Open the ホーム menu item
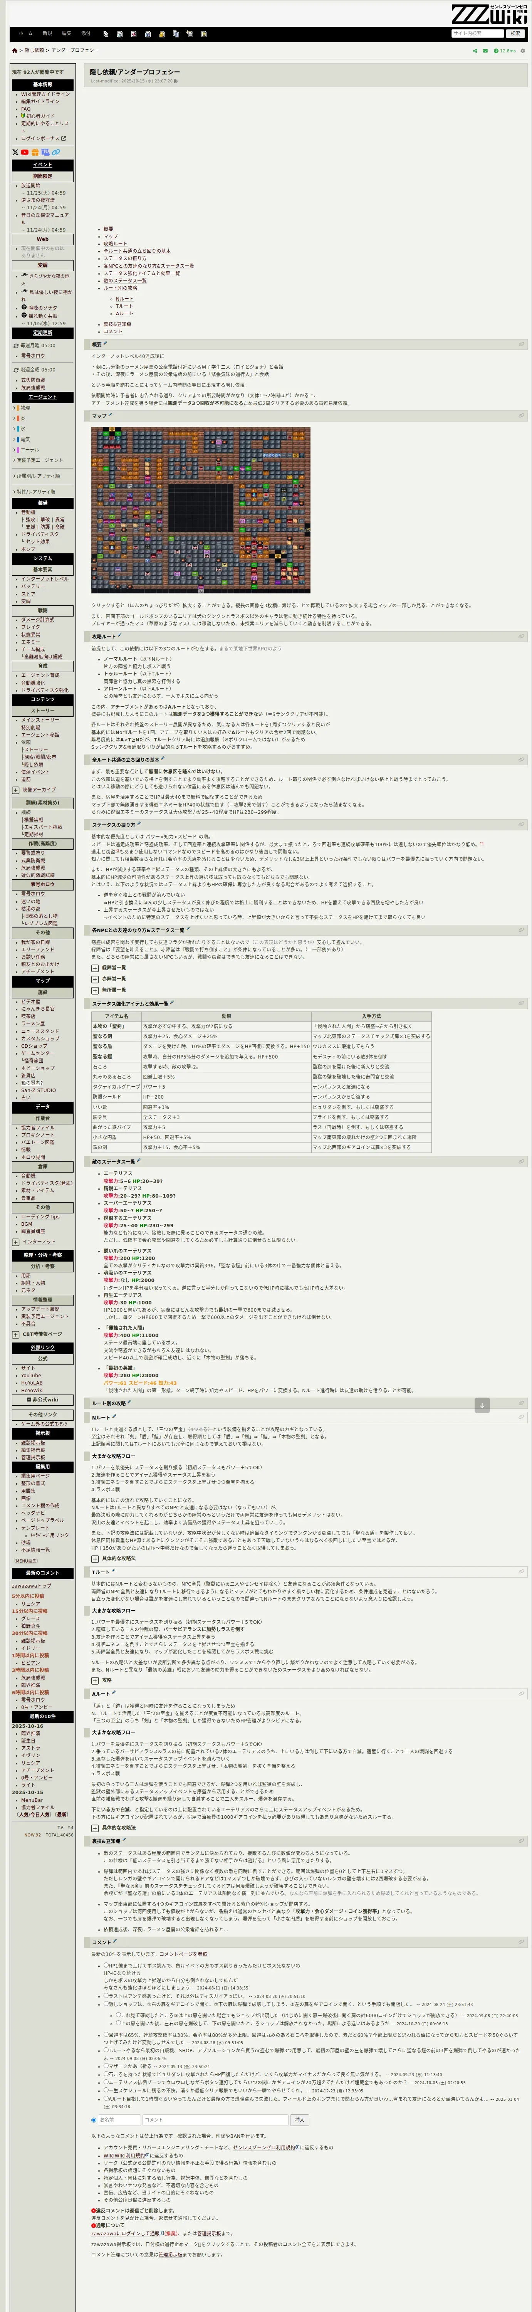This screenshot has width=532, height=2312. 26,33
